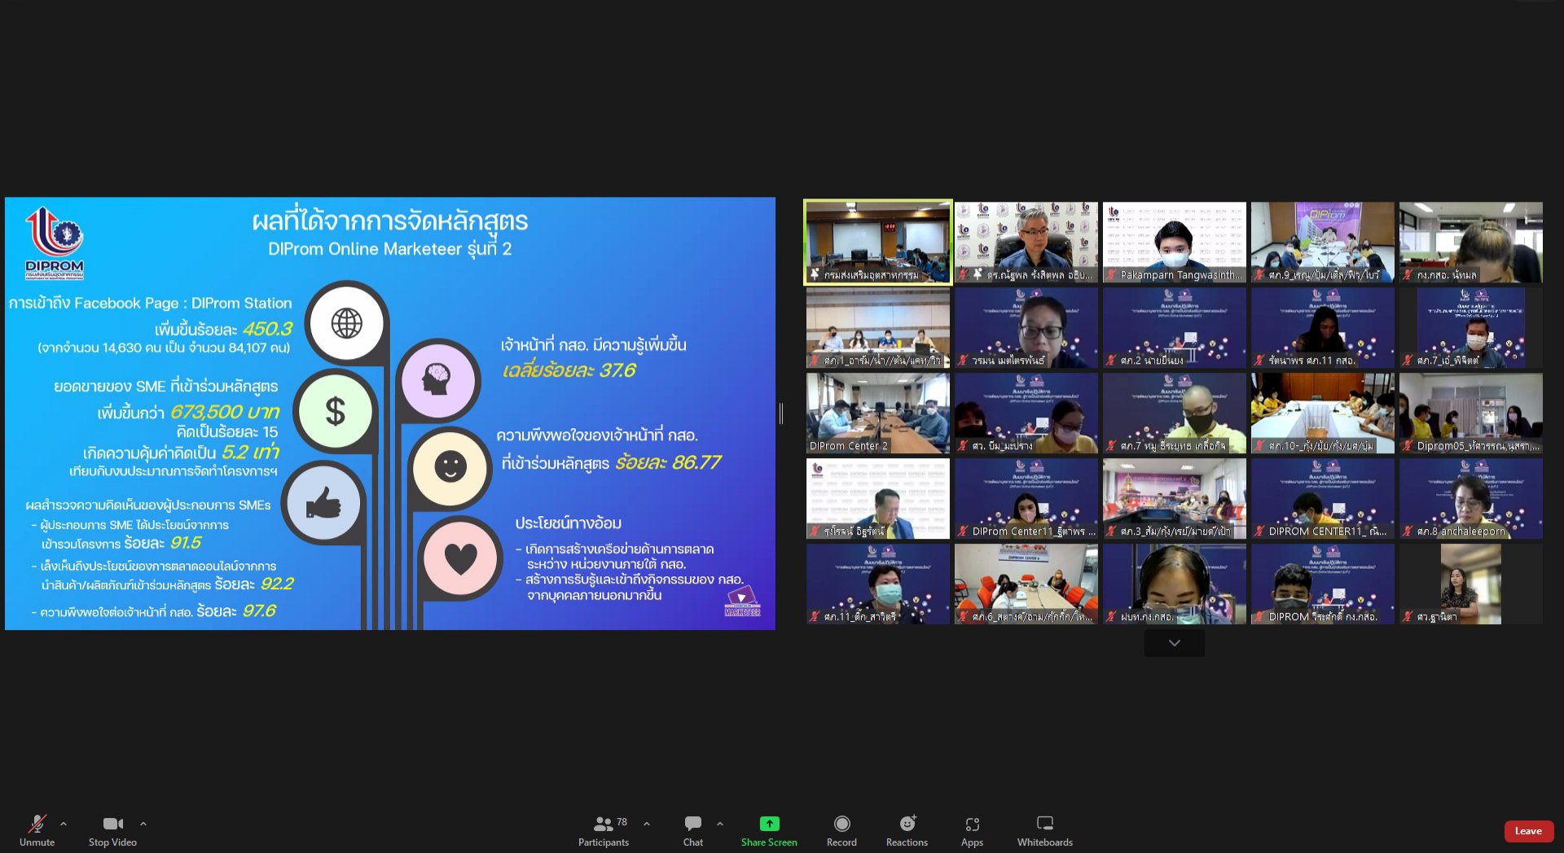Screen dimensions: 1564x853
Task: Click the green Share Screen icon
Action: [x=769, y=824]
